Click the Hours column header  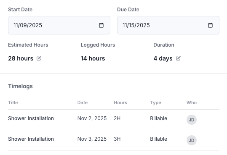click(120, 102)
